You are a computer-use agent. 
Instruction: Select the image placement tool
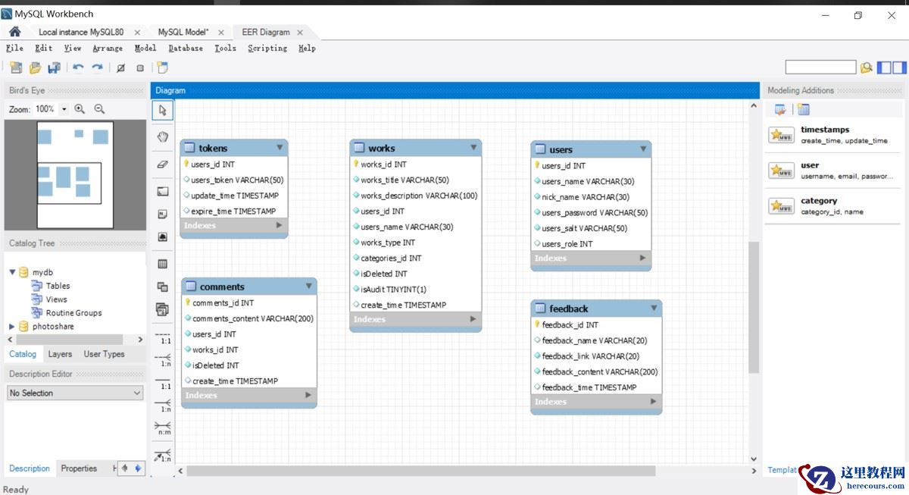coord(163,237)
